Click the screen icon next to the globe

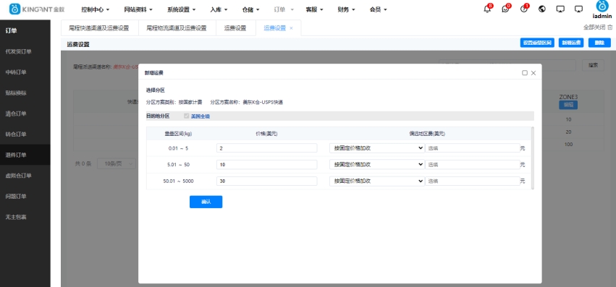[560, 9]
